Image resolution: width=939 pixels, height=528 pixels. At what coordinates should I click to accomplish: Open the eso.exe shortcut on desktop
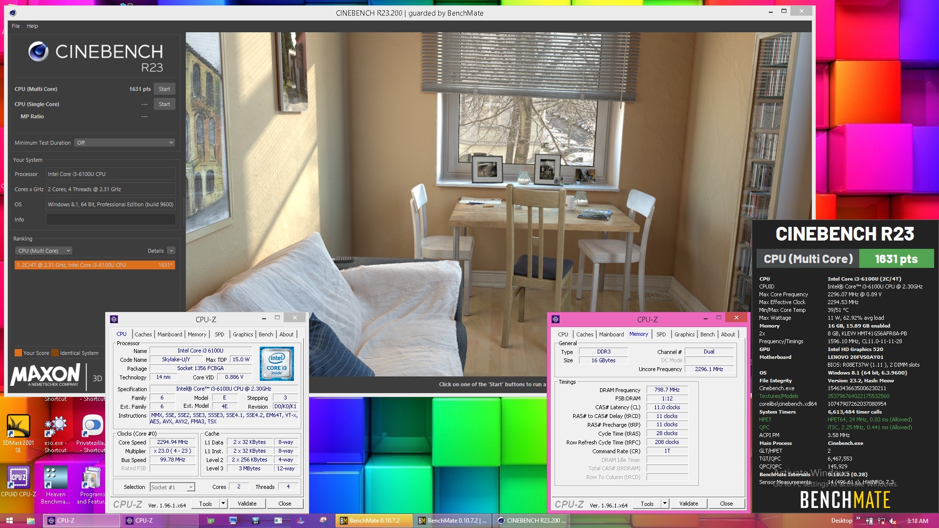(55, 433)
